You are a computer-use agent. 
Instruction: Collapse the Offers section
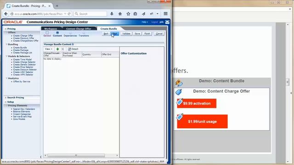[6, 33]
